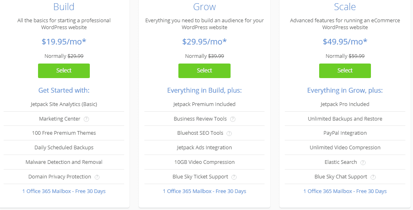This screenshot has width=413, height=210.
Task: Select the Build plan
Action: pos(64,70)
